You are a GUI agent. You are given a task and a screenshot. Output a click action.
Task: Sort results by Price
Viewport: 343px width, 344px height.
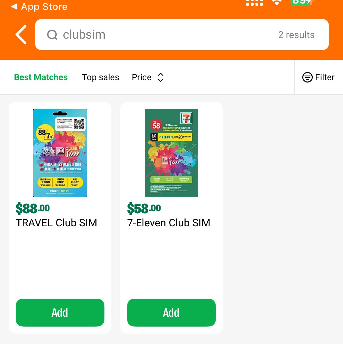[141, 77]
